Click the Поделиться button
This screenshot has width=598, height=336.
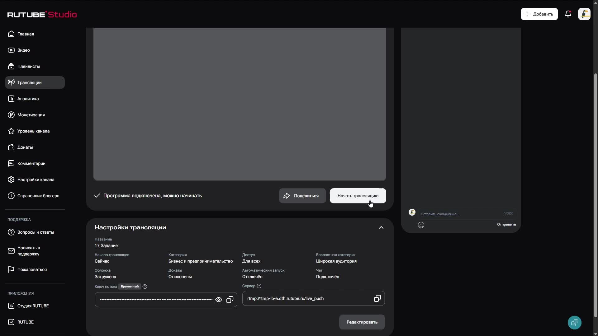(x=302, y=196)
